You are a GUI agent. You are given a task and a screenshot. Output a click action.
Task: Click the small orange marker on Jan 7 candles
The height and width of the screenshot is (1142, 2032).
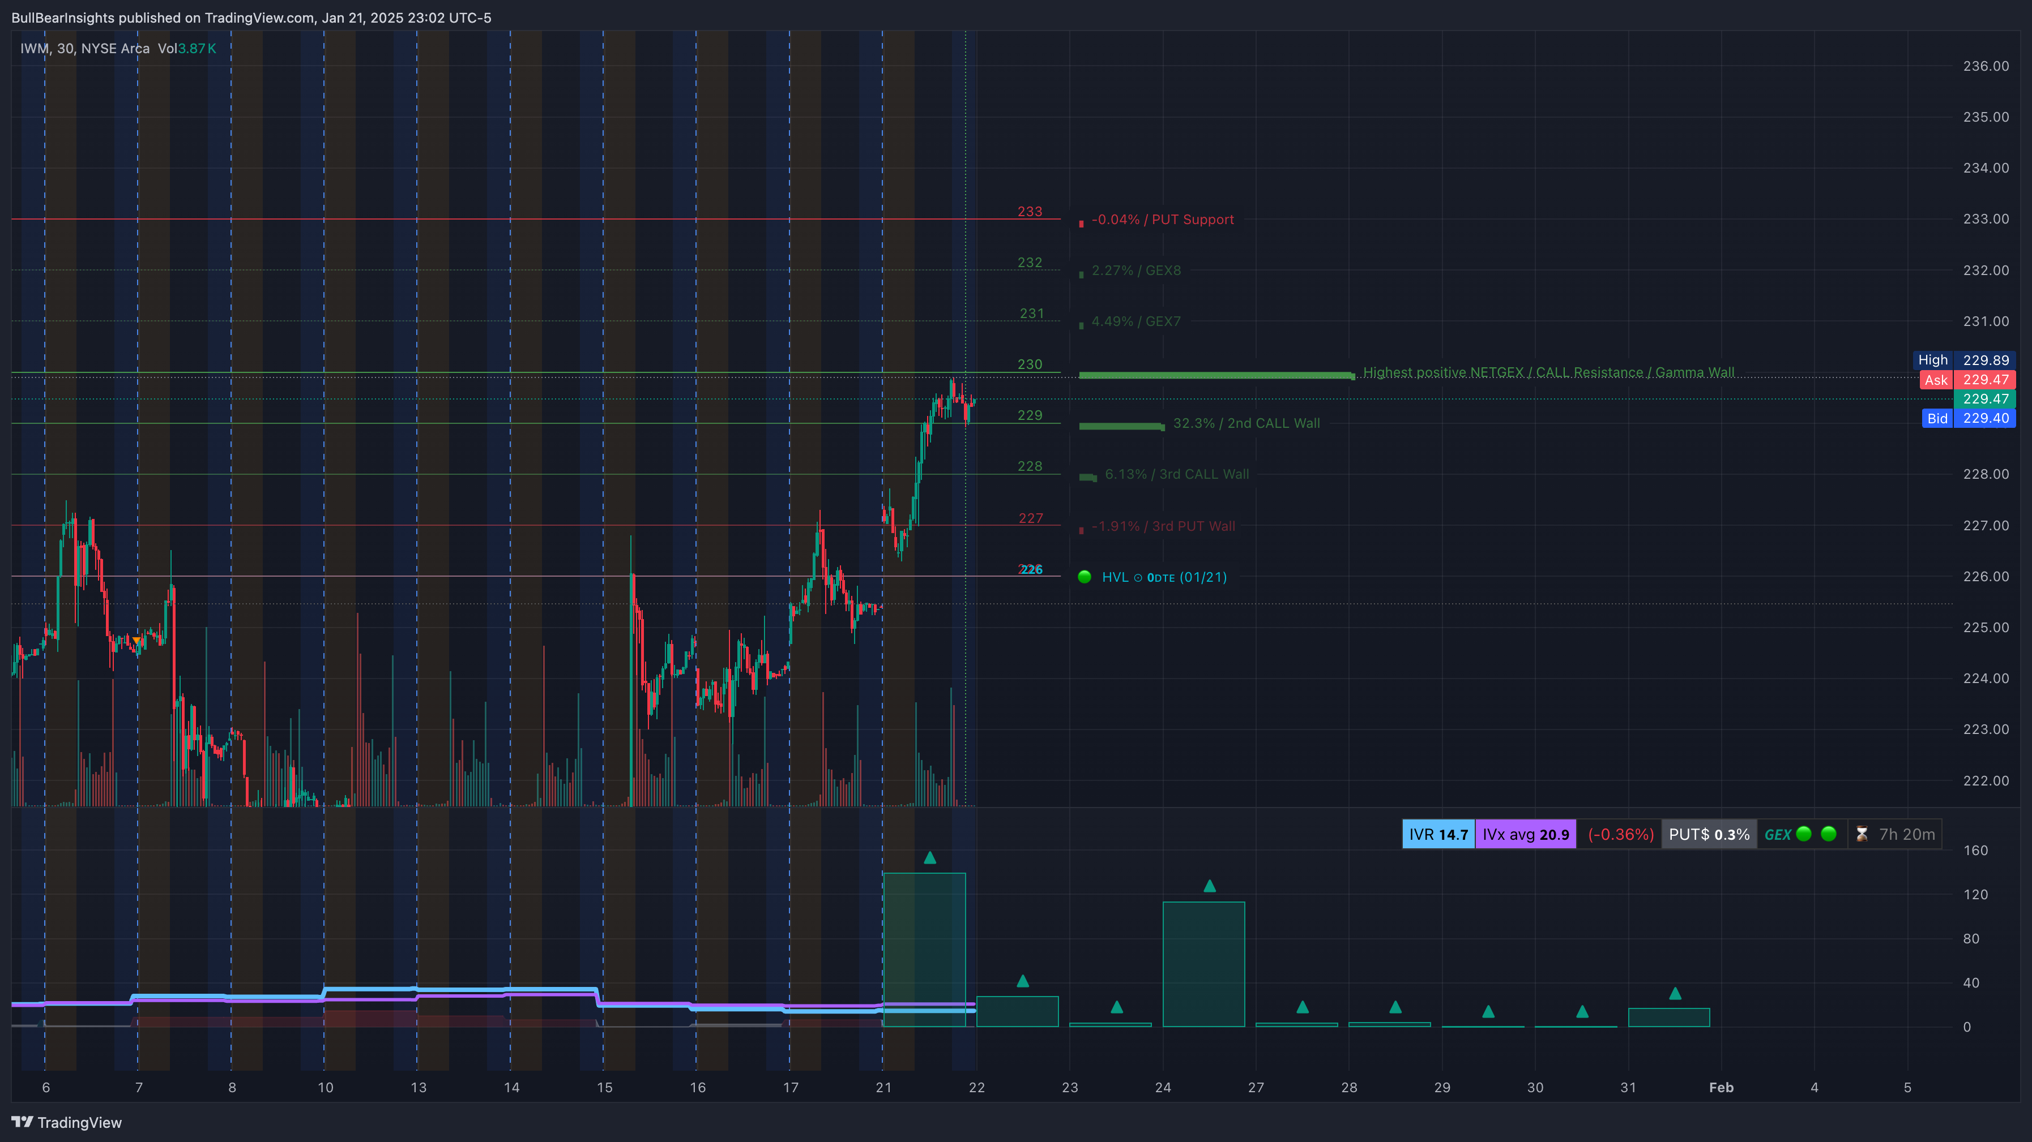click(x=136, y=640)
